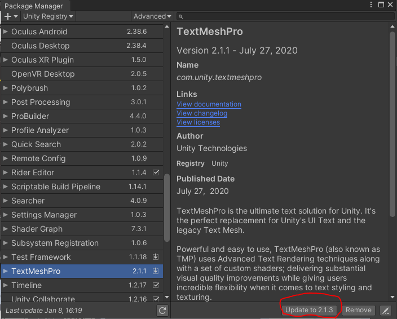
Task: Select the OpenVR Desktop package
Action: 82,74
